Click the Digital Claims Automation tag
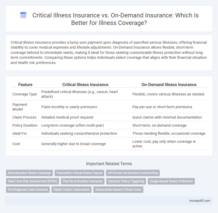The width and height of the screenshot is (218, 213). [71, 190]
